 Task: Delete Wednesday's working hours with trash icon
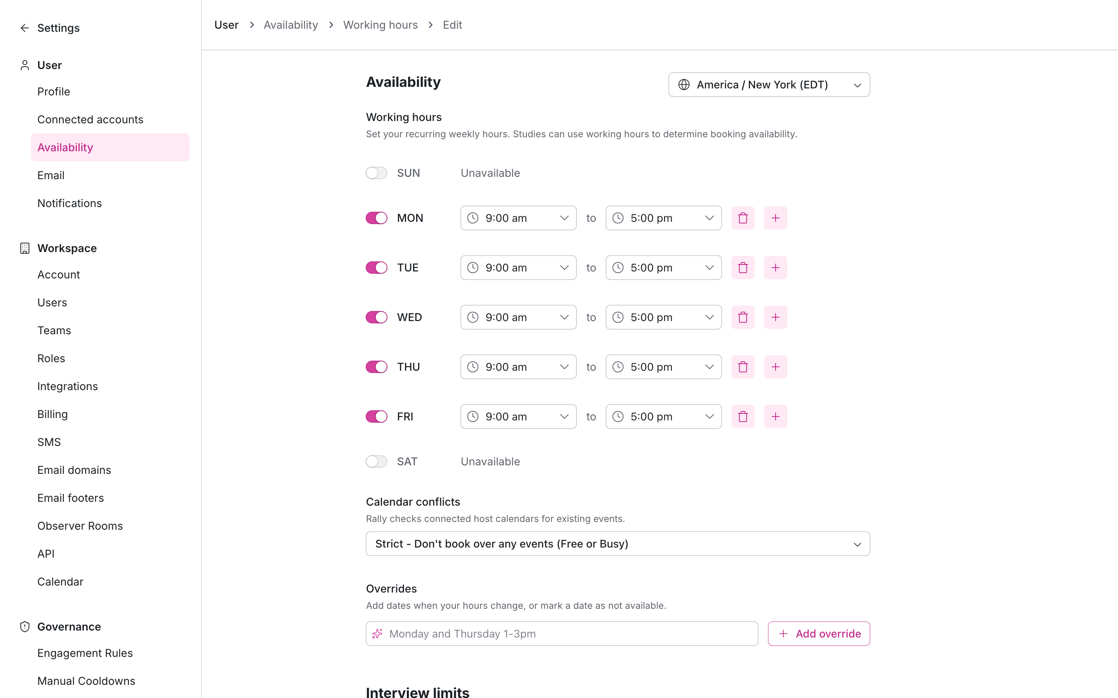(743, 317)
